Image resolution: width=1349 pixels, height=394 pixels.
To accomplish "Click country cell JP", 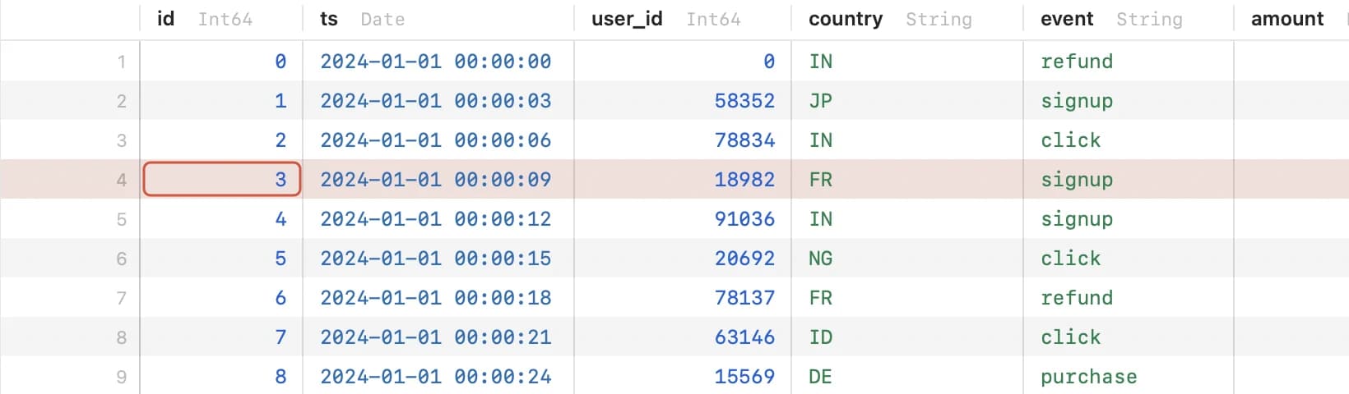I will (907, 101).
